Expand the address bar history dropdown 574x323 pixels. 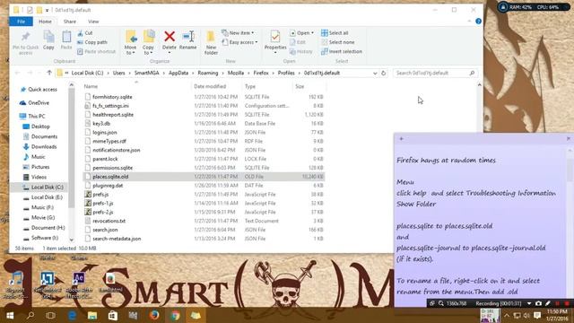point(375,74)
